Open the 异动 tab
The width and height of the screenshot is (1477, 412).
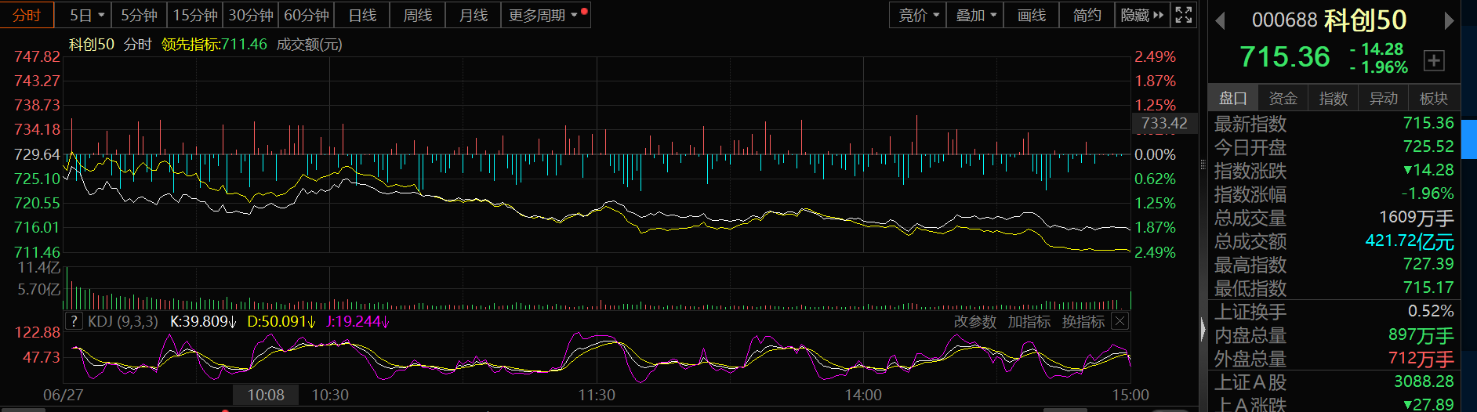point(1384,98)
